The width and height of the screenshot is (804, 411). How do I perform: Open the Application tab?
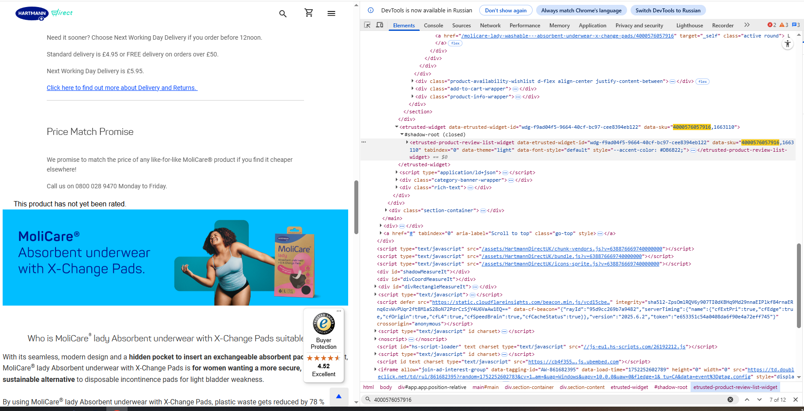pos(593,26)
